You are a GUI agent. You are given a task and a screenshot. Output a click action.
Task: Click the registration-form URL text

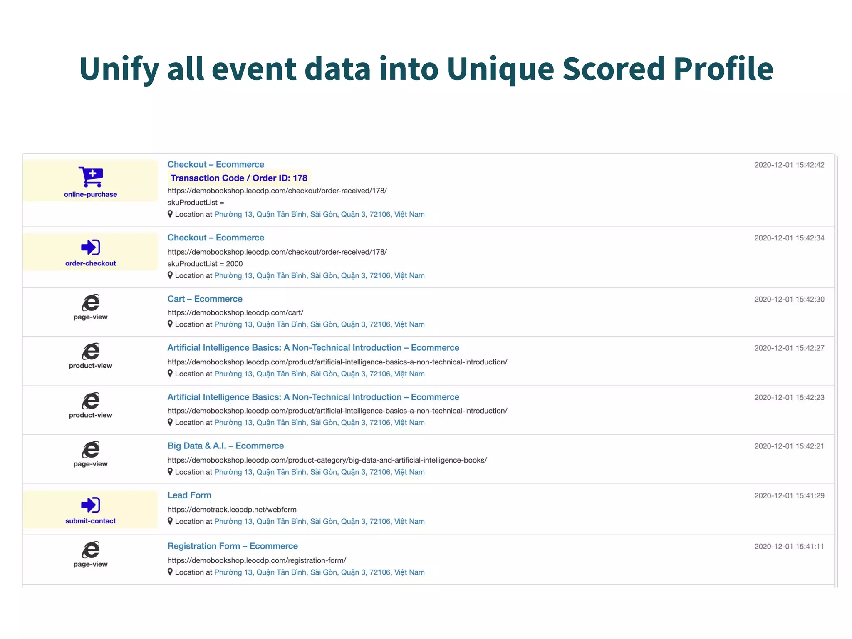pyautogui.click(x=257, y=560)
